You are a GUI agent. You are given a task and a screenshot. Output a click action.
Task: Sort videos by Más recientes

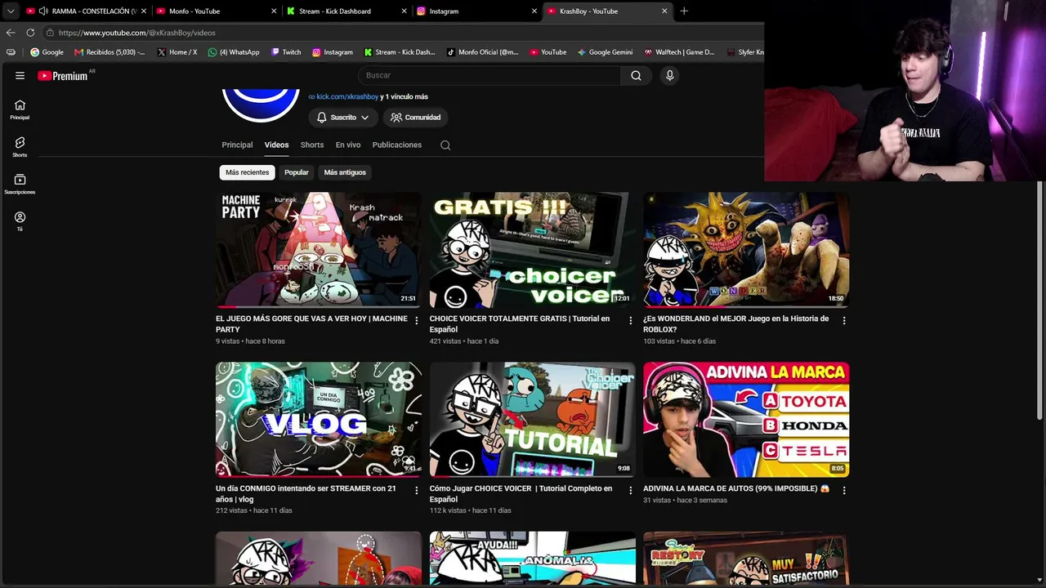pos(247,172)
